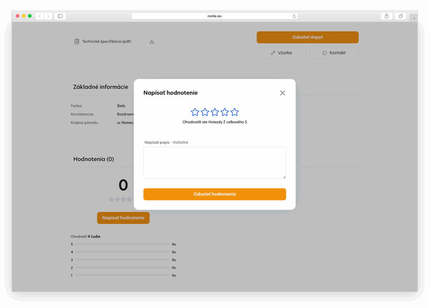Select the first star rating icon
Image resolution: width=430 pixels, height=308 pixels.
click(195, 112)
